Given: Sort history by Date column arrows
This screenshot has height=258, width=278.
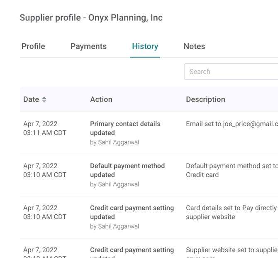Looking at the screenshot, I should tap(44, 99).
